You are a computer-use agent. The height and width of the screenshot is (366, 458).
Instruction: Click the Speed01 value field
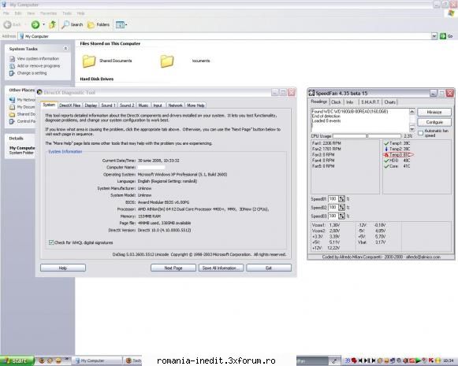[333, 199]
